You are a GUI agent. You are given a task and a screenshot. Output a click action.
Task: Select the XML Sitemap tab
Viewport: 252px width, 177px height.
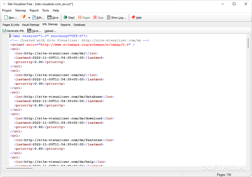tap(50, 24)
